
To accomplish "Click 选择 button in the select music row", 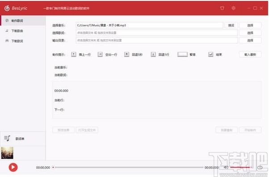I will point(250,25).
